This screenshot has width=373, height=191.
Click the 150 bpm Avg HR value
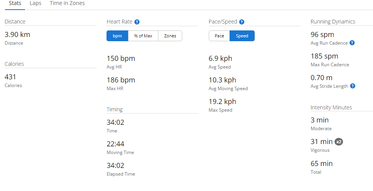(x=121, y=59)
